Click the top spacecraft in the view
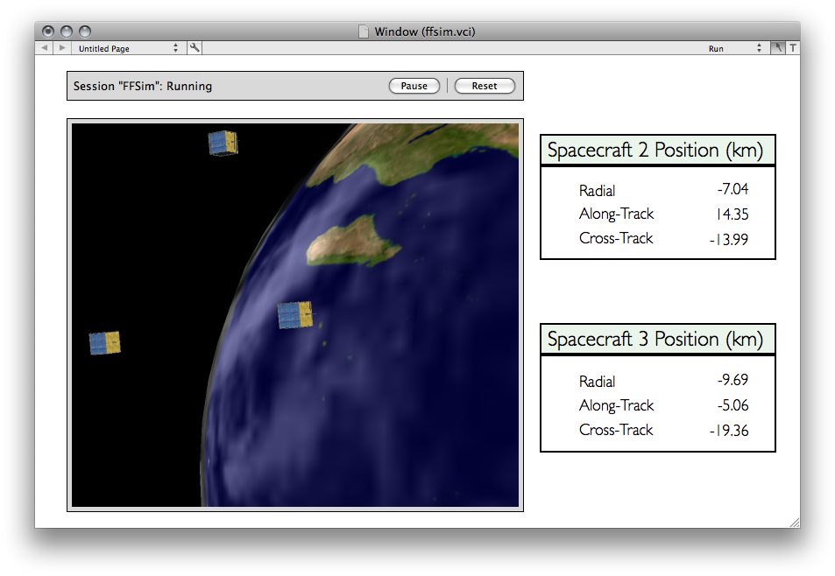Viewport: 835px width, 576px height. pos(223,143)
